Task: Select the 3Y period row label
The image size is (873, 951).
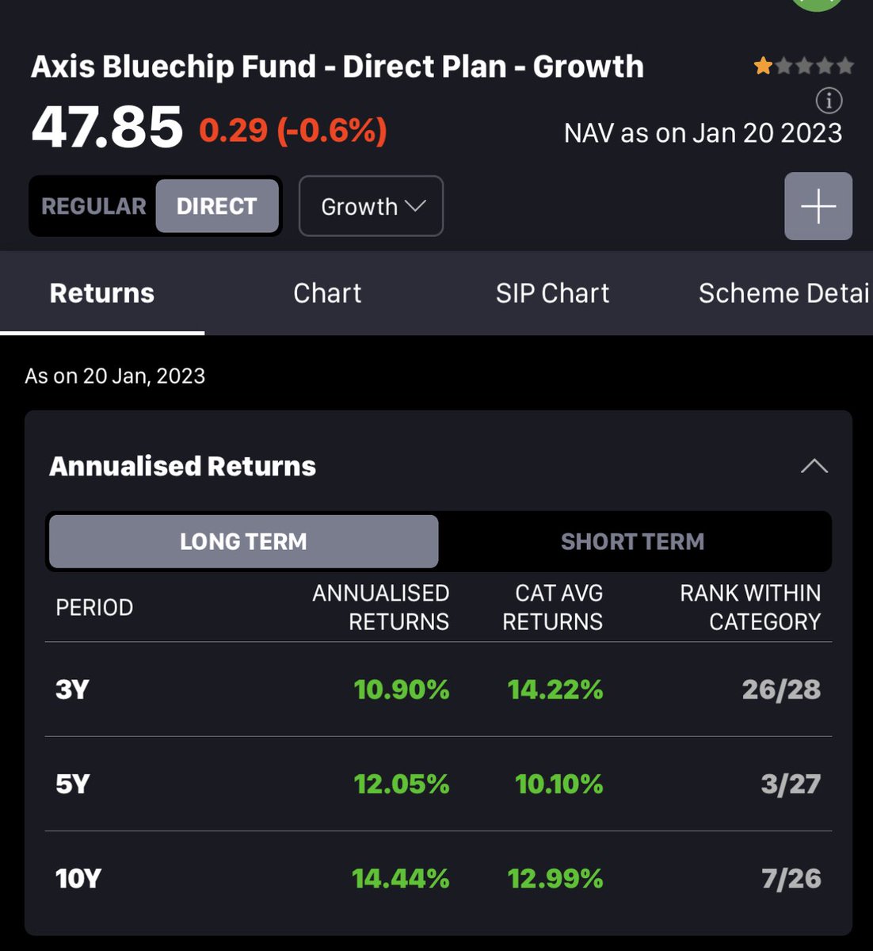Action: click(x=72, y=689)
